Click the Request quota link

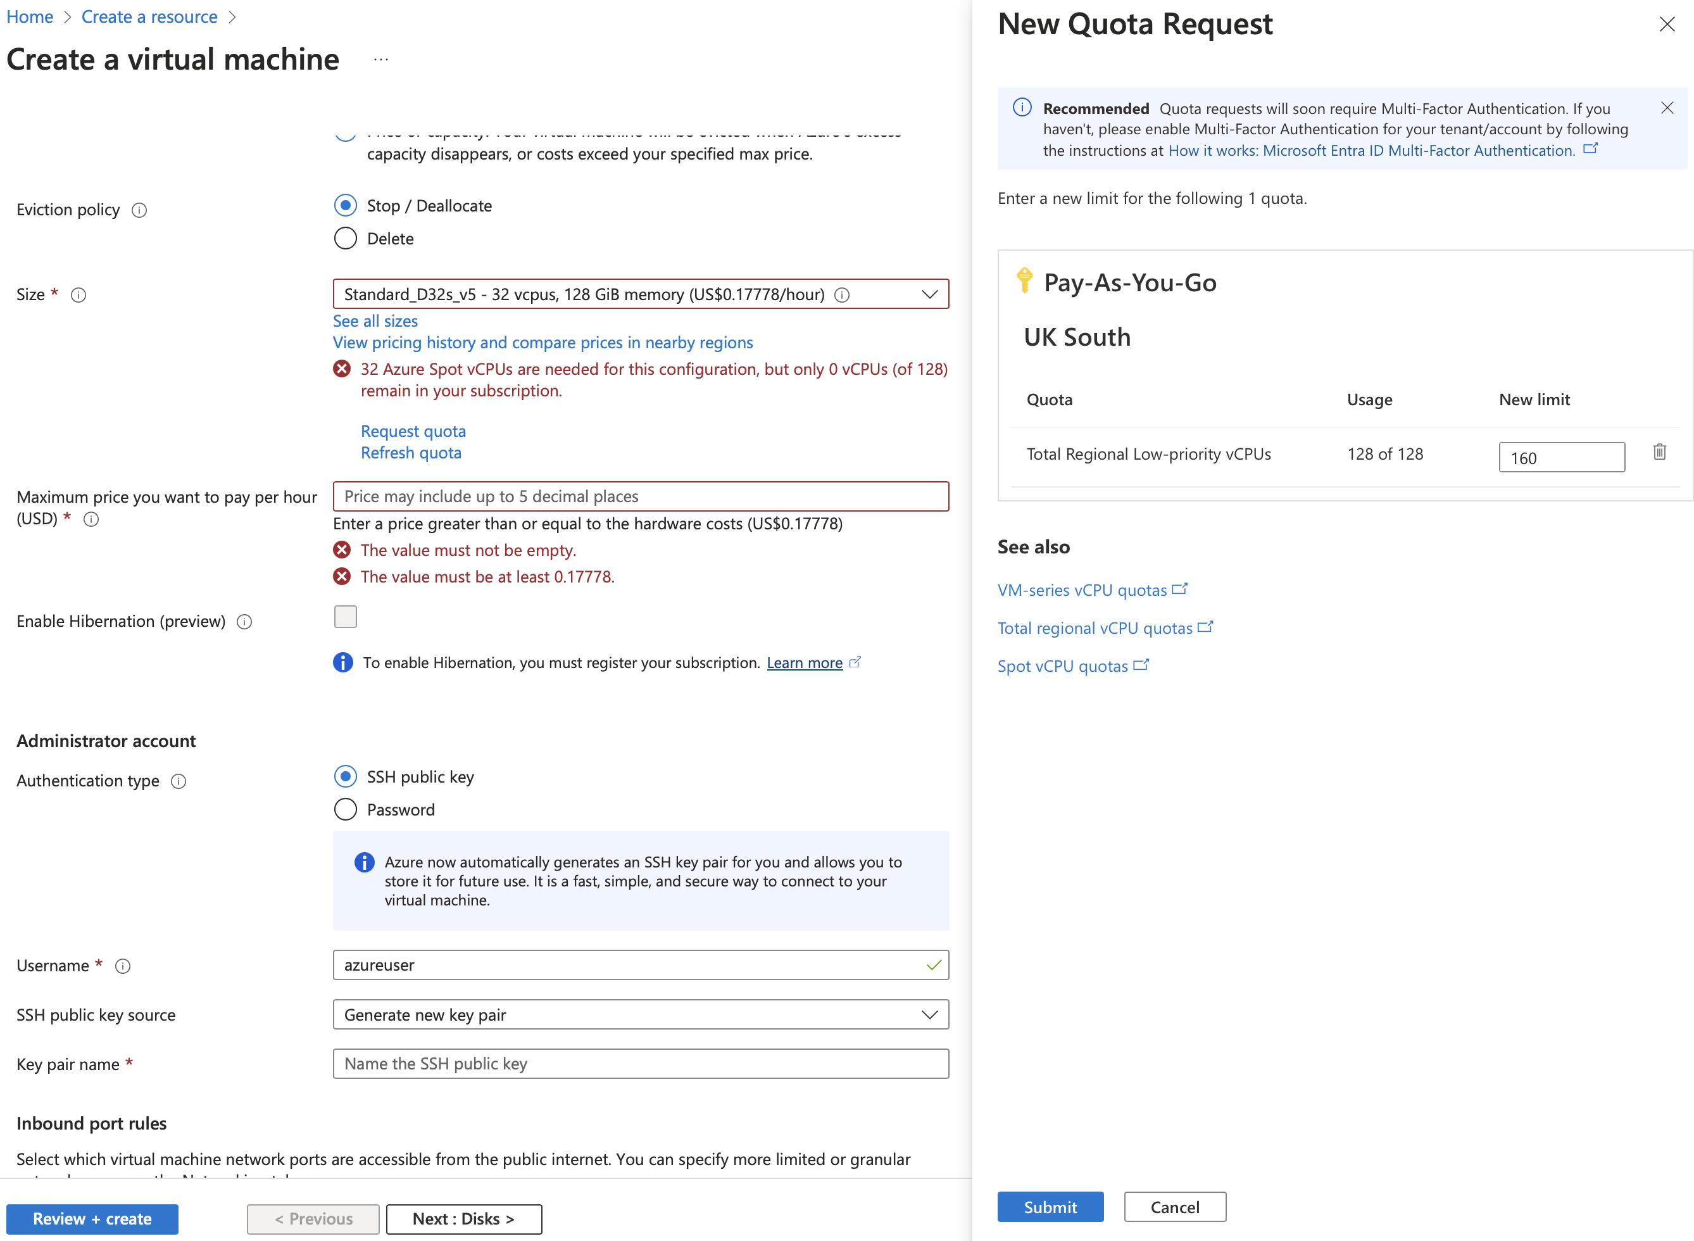[x=413, y=431]
